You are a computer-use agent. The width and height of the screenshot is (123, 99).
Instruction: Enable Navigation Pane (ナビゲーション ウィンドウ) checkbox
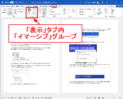pos(49,14)
